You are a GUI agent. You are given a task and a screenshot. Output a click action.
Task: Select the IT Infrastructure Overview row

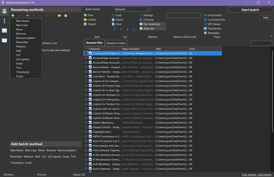153,160
